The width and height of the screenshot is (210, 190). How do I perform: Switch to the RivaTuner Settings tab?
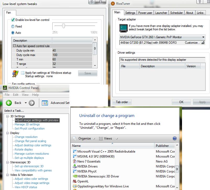click(x=130, y=13)
